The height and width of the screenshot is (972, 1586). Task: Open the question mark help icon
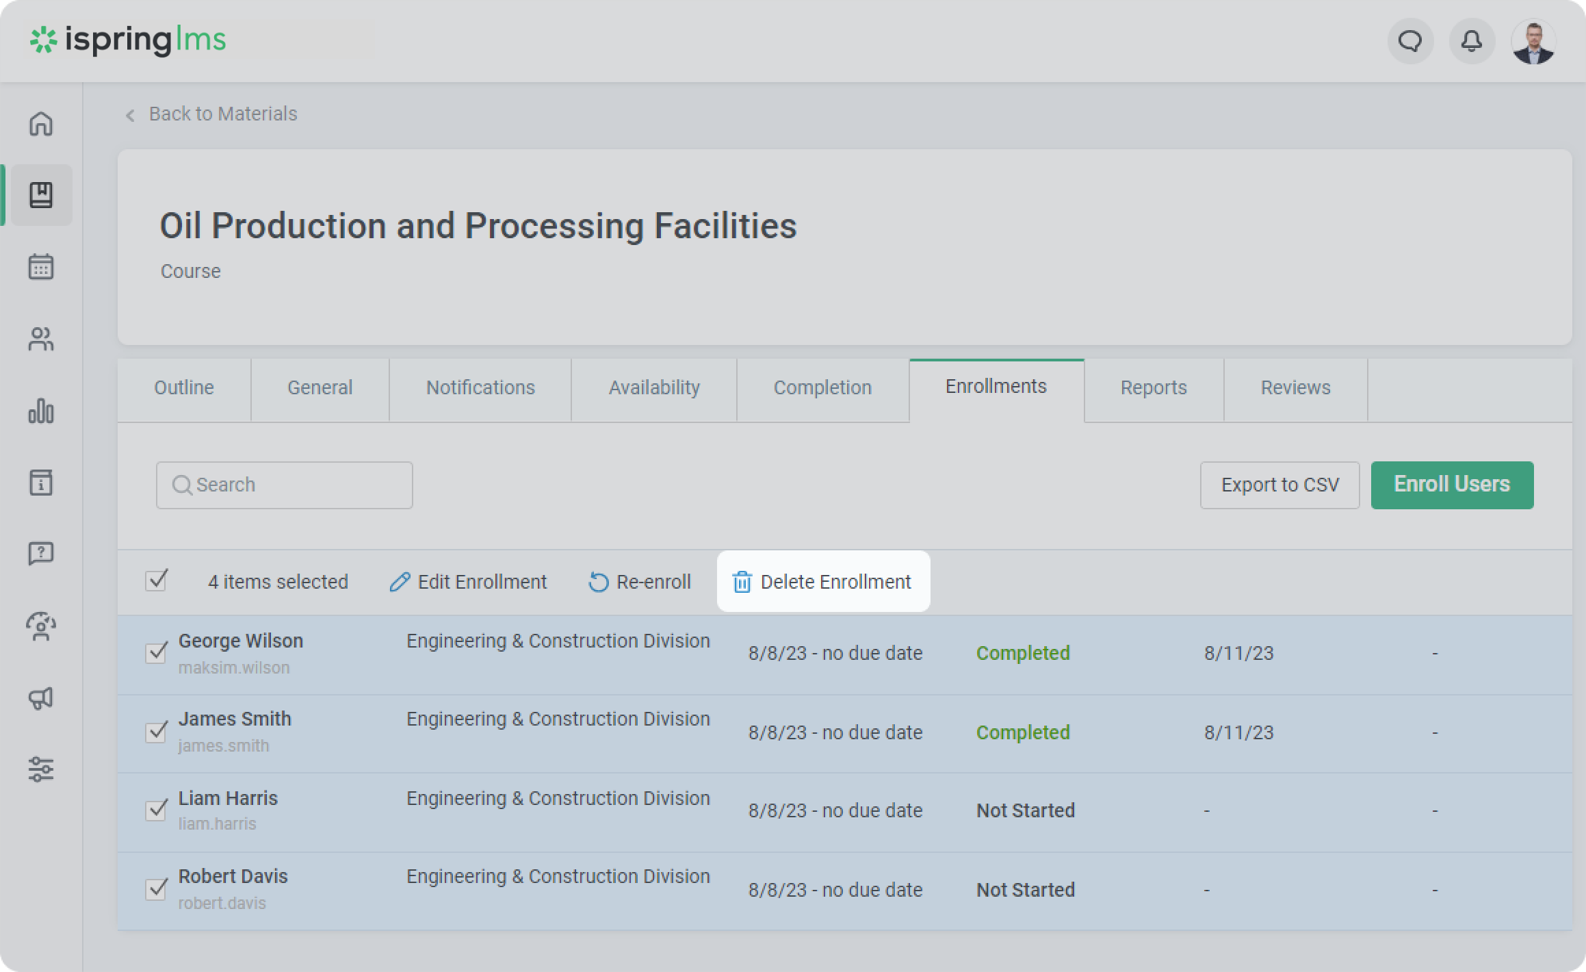pos(41,553)
